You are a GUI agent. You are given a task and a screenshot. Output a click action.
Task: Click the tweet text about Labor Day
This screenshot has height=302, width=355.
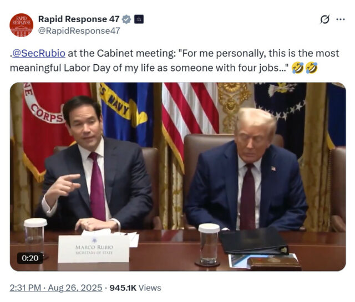click(x=174, y=60)
